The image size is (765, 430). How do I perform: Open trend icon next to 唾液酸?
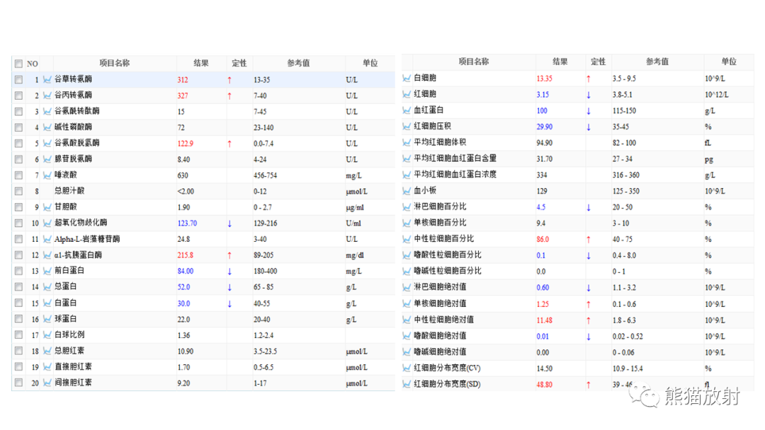[47, 175]
